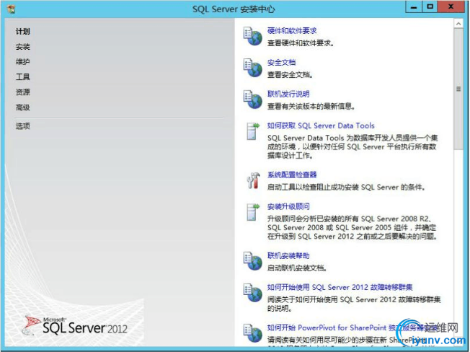
Task: Launch the 系统配置检查器 link
Action: [x=292, y=175]
